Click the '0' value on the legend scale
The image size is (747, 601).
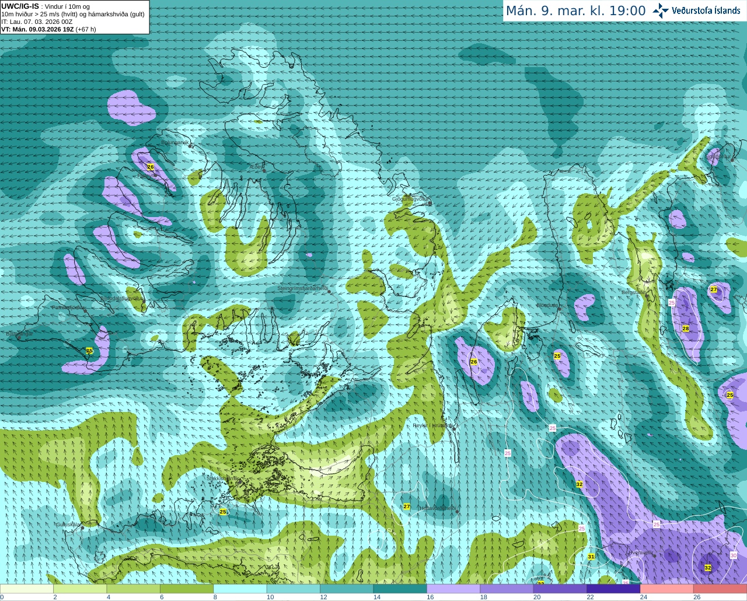(2, 597)
